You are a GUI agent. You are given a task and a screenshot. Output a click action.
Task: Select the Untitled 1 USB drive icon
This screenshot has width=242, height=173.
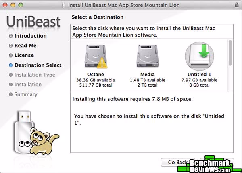point(199,56)
